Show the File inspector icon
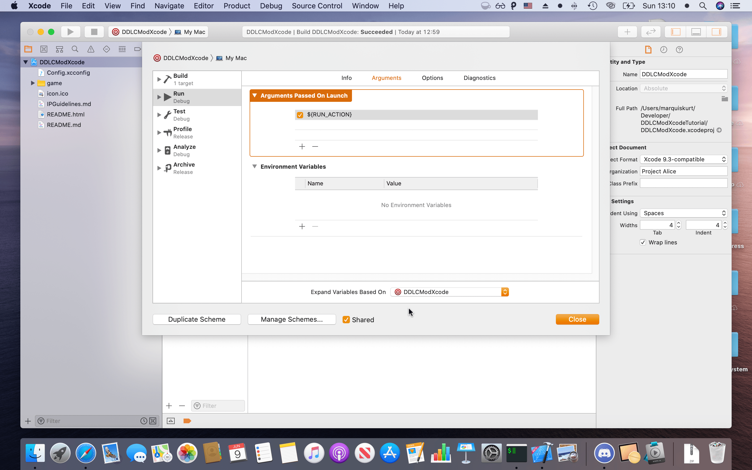This screenshot has width=752, height=470. [x=648, y=49]
